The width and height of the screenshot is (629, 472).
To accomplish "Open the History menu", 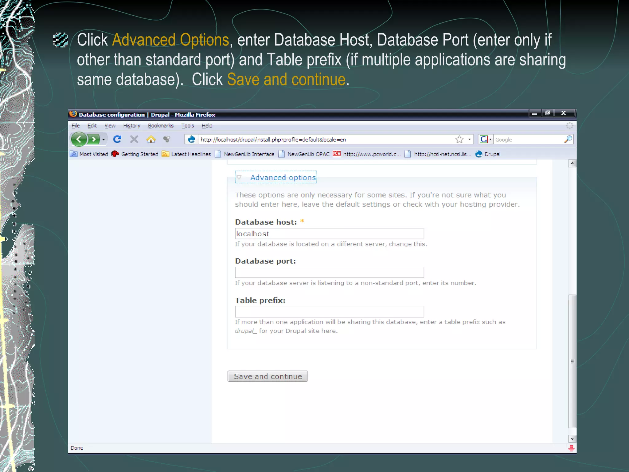I will (132, 126).
